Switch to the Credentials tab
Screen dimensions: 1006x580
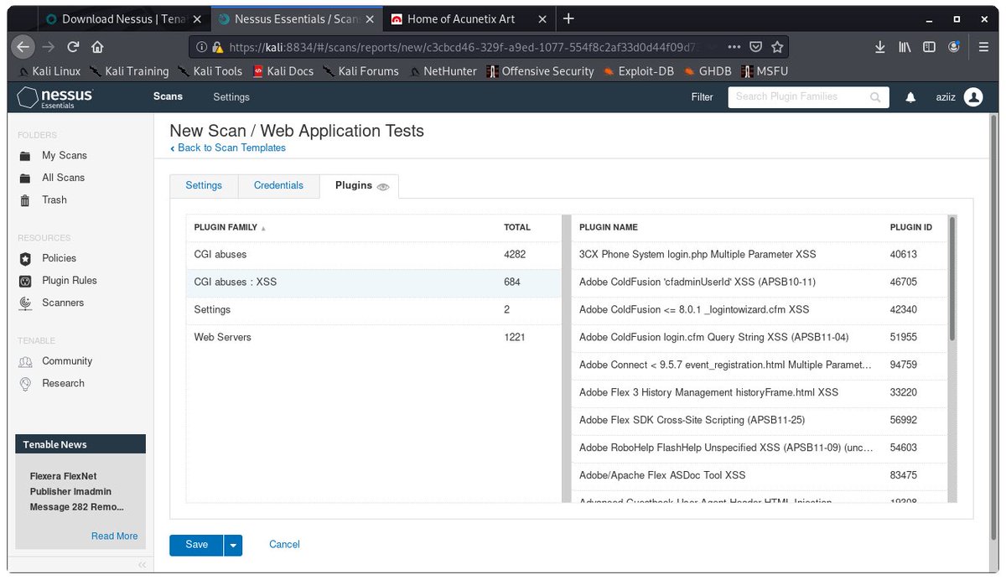click(278, 185)
